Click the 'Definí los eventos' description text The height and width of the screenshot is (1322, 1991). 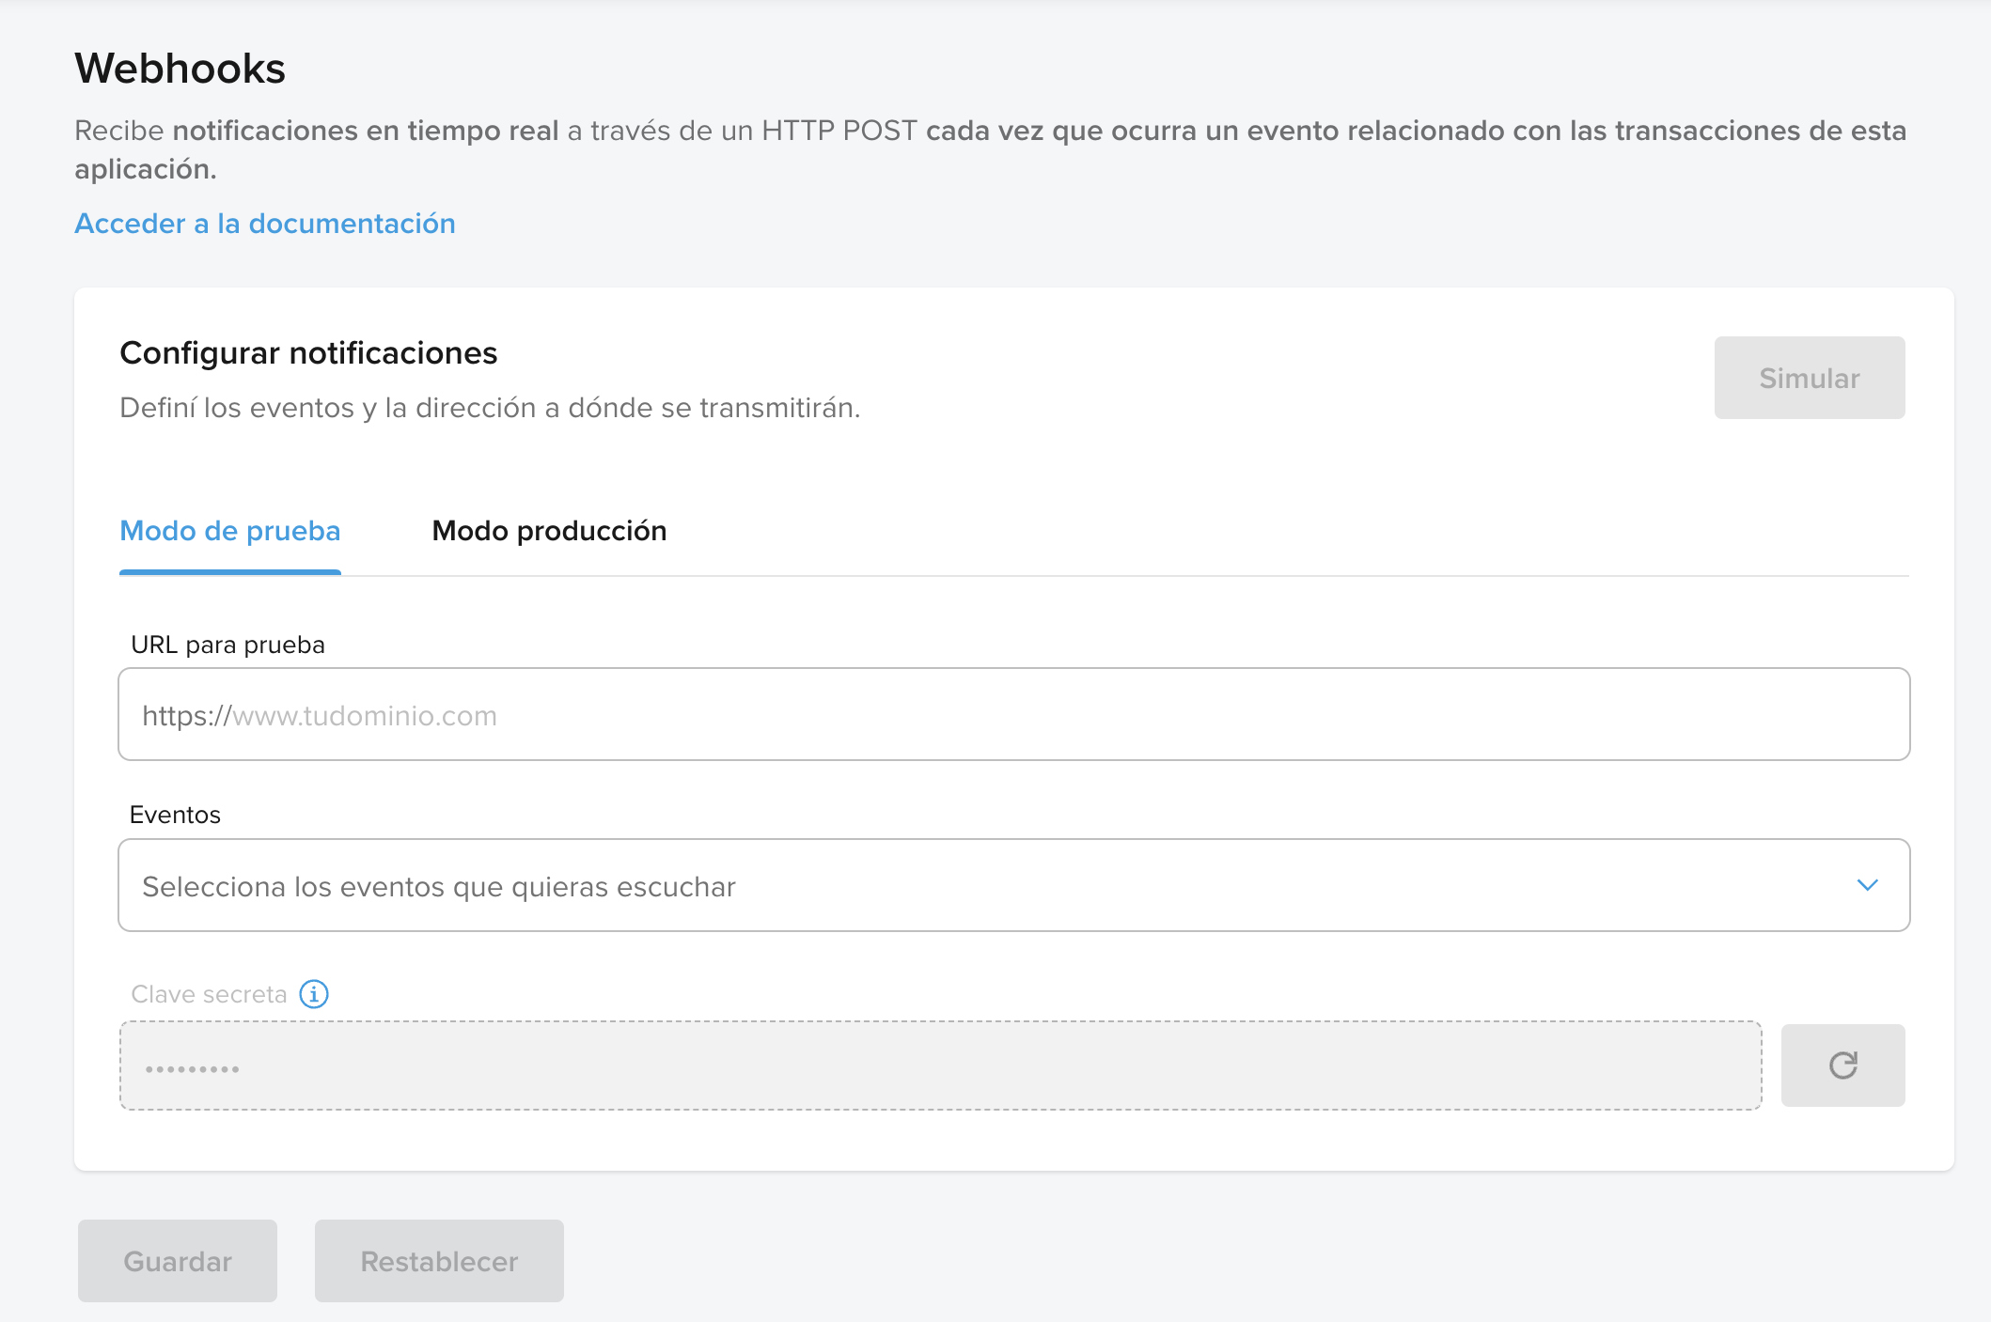[490, 408]
